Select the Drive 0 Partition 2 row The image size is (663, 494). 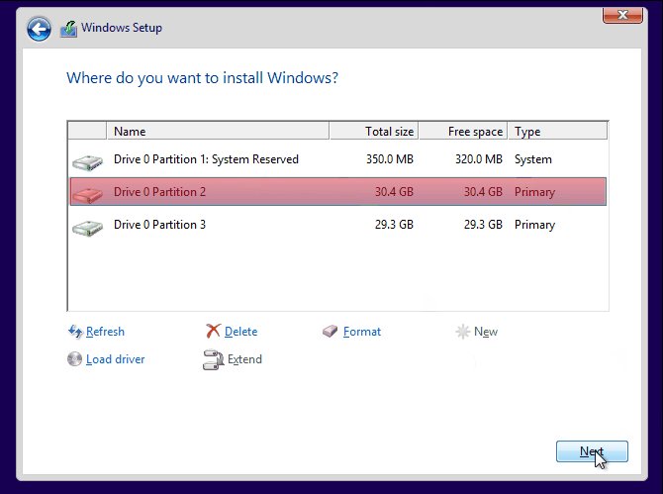click(337, 192)
